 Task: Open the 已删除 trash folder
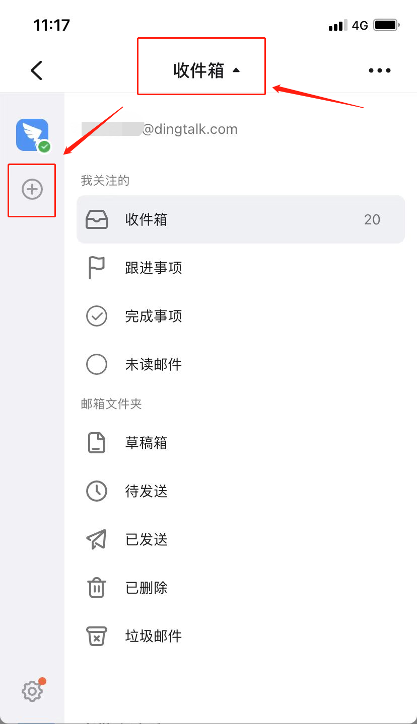point(146,588)
